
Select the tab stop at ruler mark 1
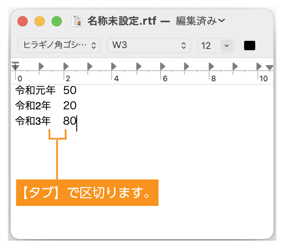pos(41,66)
